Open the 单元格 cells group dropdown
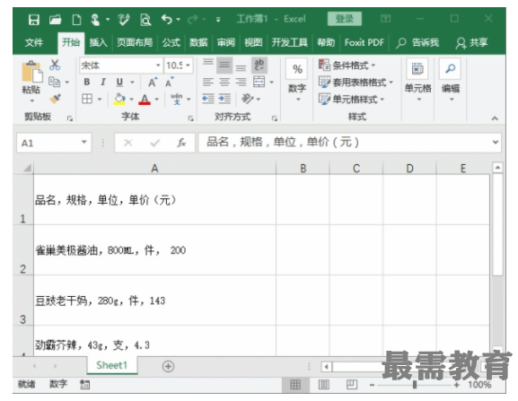This screenshot has width=518, height=401. pyautogui.click(x=418, y=79)
